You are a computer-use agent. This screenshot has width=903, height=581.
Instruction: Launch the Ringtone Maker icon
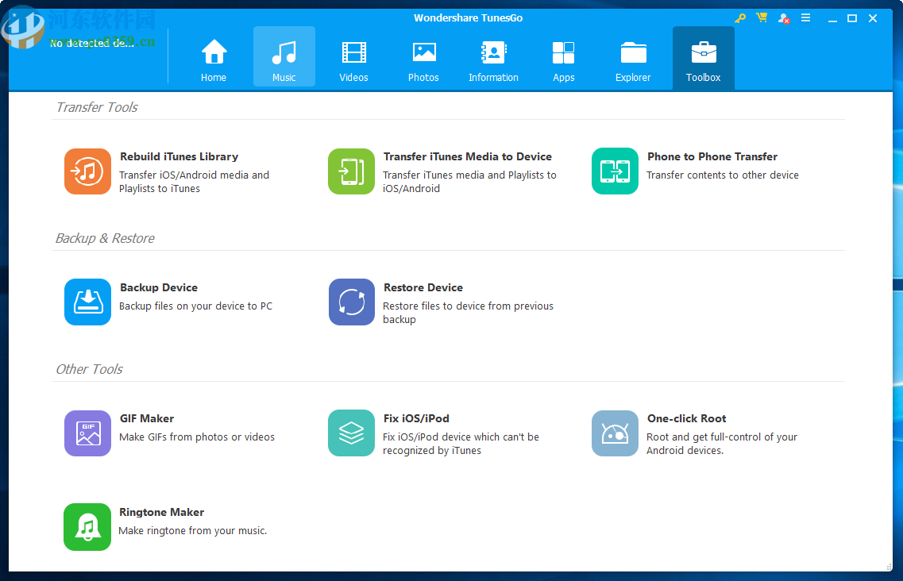87,527
